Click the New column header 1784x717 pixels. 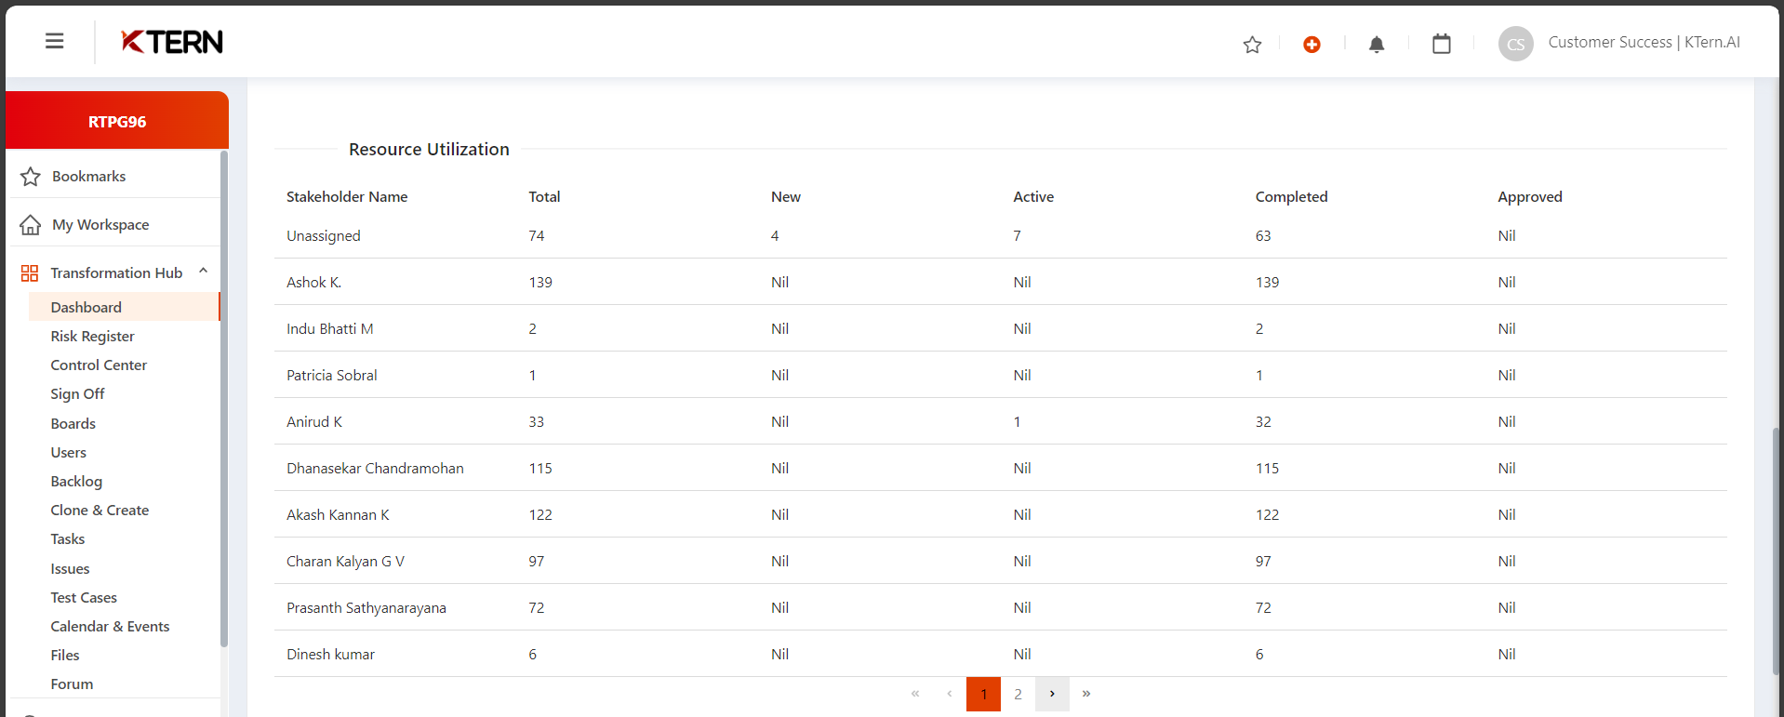click(x=786, y=196)
